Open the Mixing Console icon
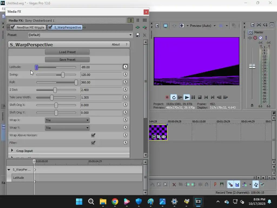 click(x=272, y=25)
